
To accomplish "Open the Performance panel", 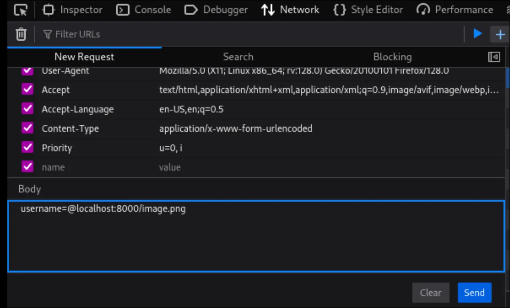I will [455, 10].
